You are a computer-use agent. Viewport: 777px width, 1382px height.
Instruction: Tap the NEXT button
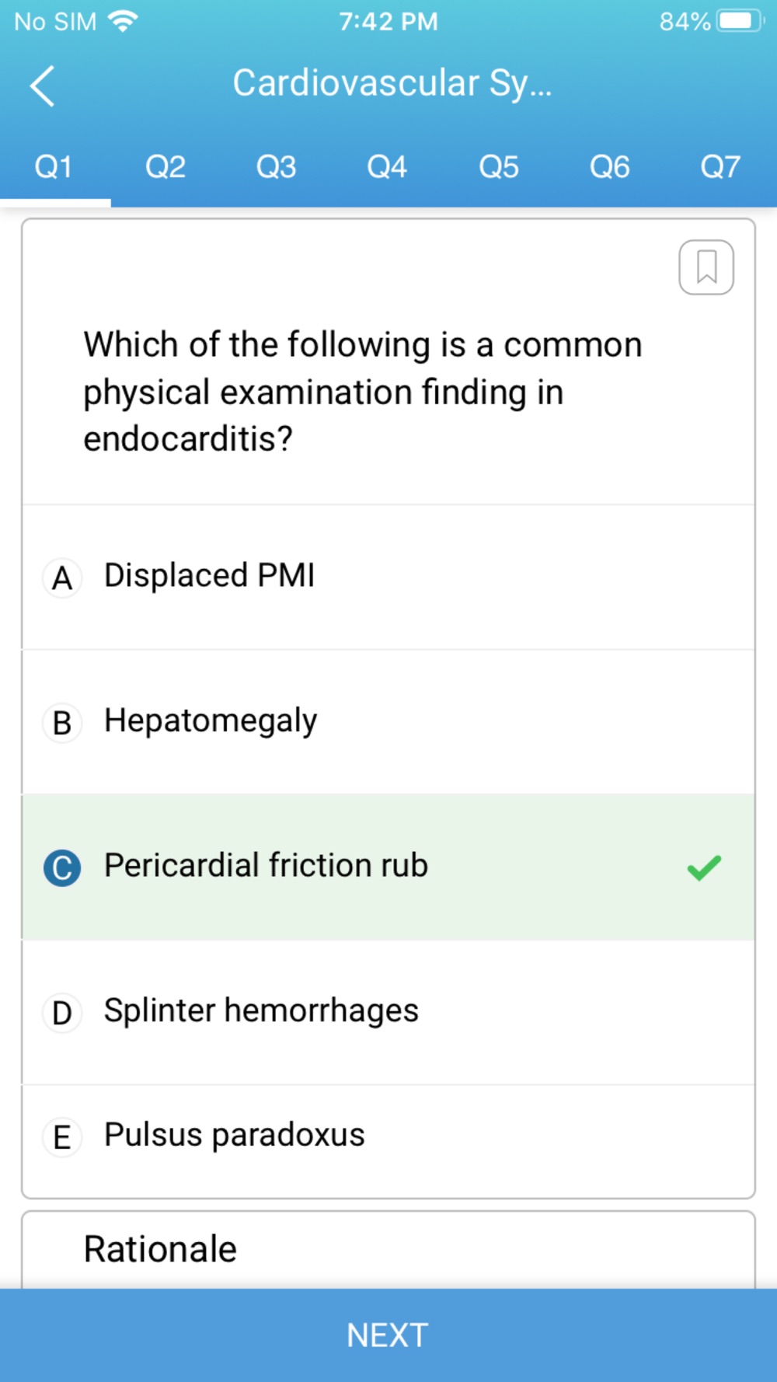[x=388, y=1335]
